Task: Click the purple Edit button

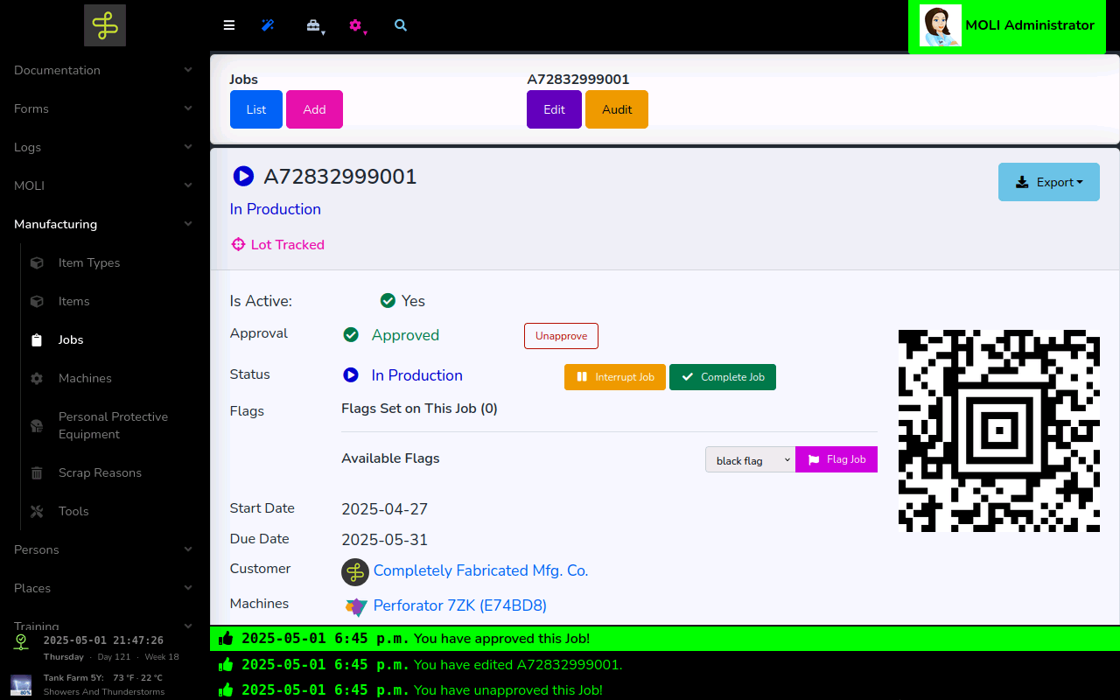Action: 554,109
